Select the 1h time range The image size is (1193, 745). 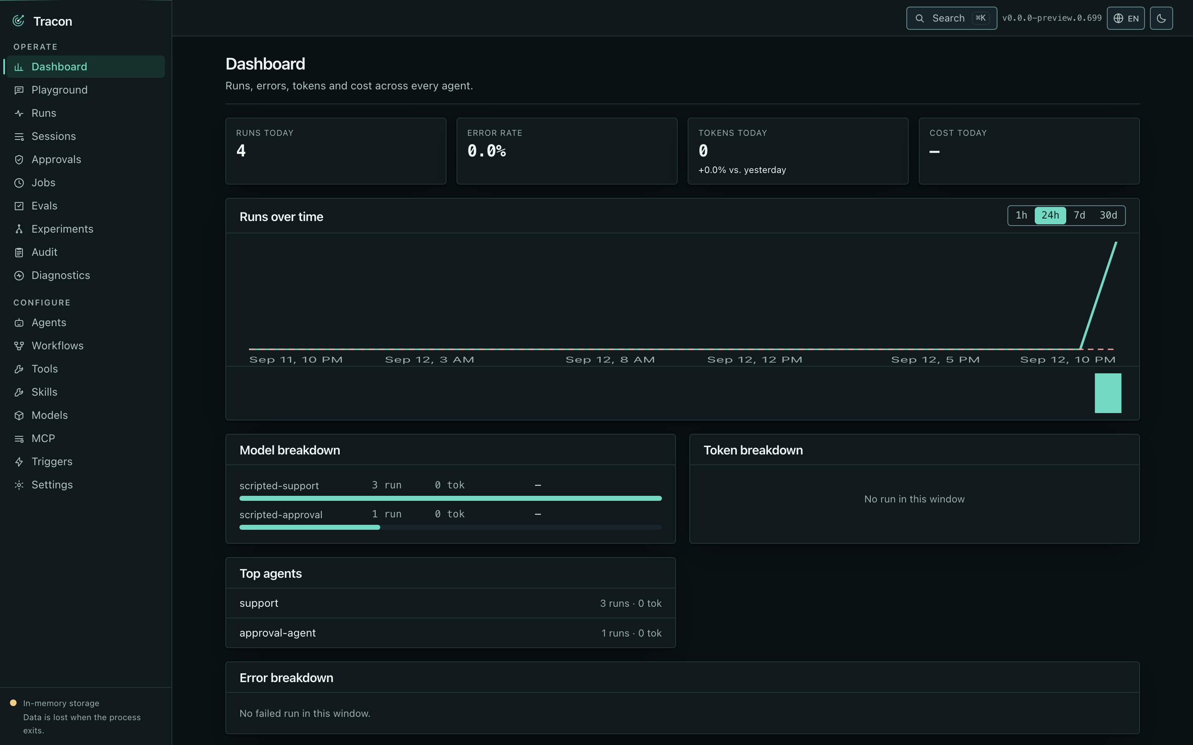(x=1021, y=215)
